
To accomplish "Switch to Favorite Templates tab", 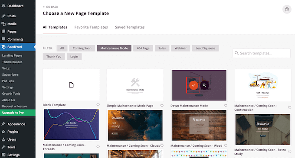I will click(91, 27).
